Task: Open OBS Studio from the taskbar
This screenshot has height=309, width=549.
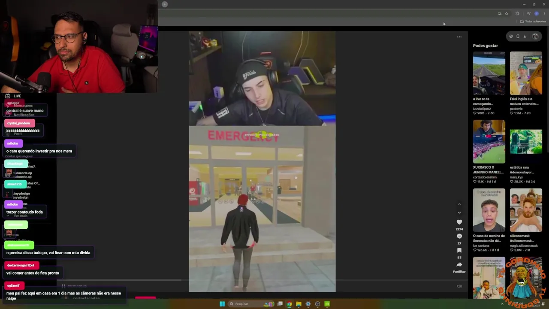Action: click(x=317, y=304)
